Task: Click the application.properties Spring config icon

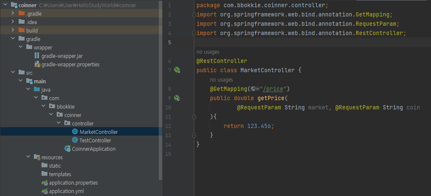Action: point(44,182)
